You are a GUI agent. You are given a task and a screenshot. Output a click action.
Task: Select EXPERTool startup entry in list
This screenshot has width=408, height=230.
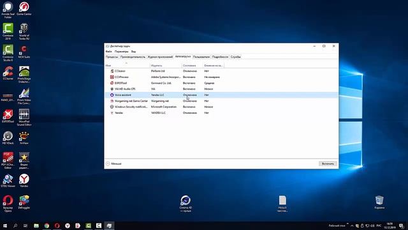(x=221, y=83)
